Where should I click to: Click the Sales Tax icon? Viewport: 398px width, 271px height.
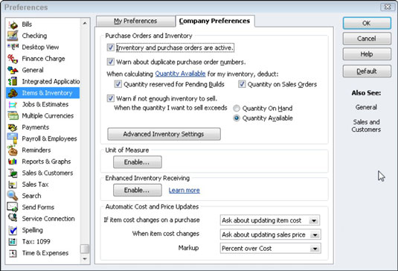(x=13, y=185)
